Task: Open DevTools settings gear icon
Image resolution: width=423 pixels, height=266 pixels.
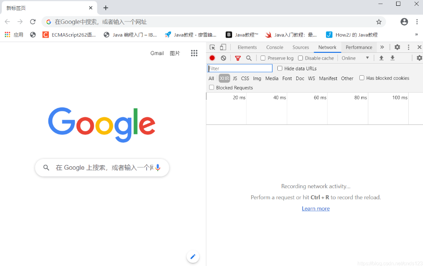Action: coord(397,47)
